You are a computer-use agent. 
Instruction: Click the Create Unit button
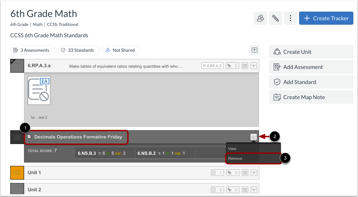(311, 52)
